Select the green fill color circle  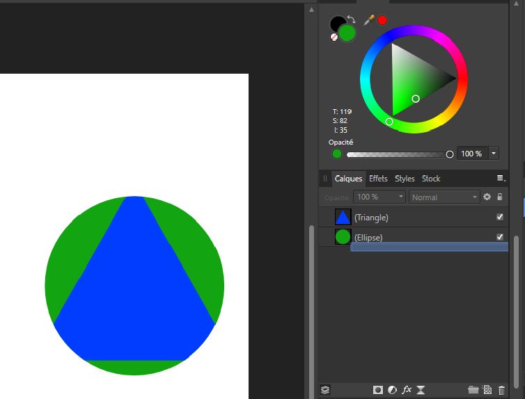[347, 33]
